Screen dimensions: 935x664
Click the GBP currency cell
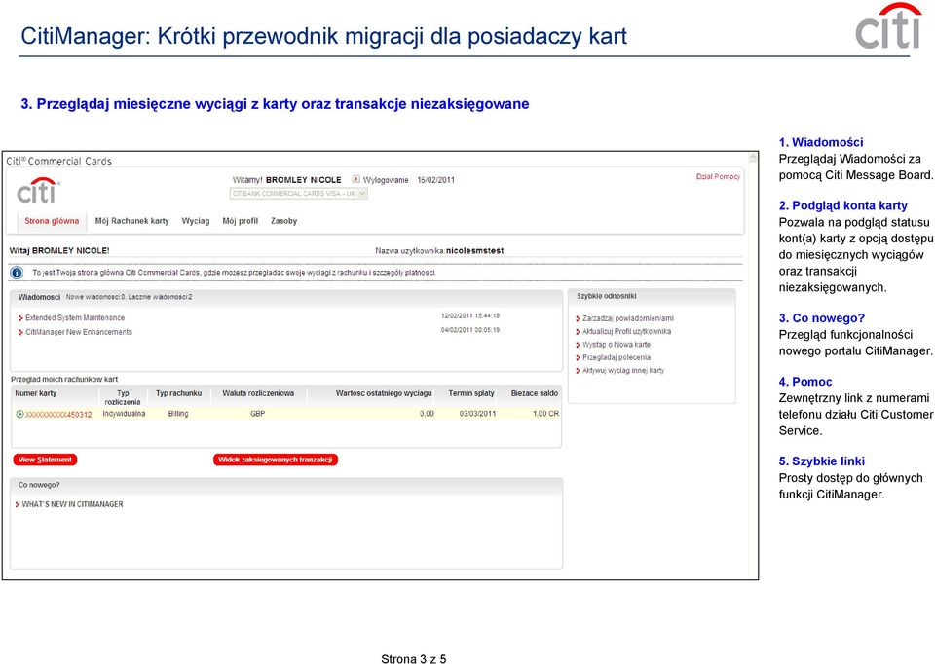tap(257, 414)
